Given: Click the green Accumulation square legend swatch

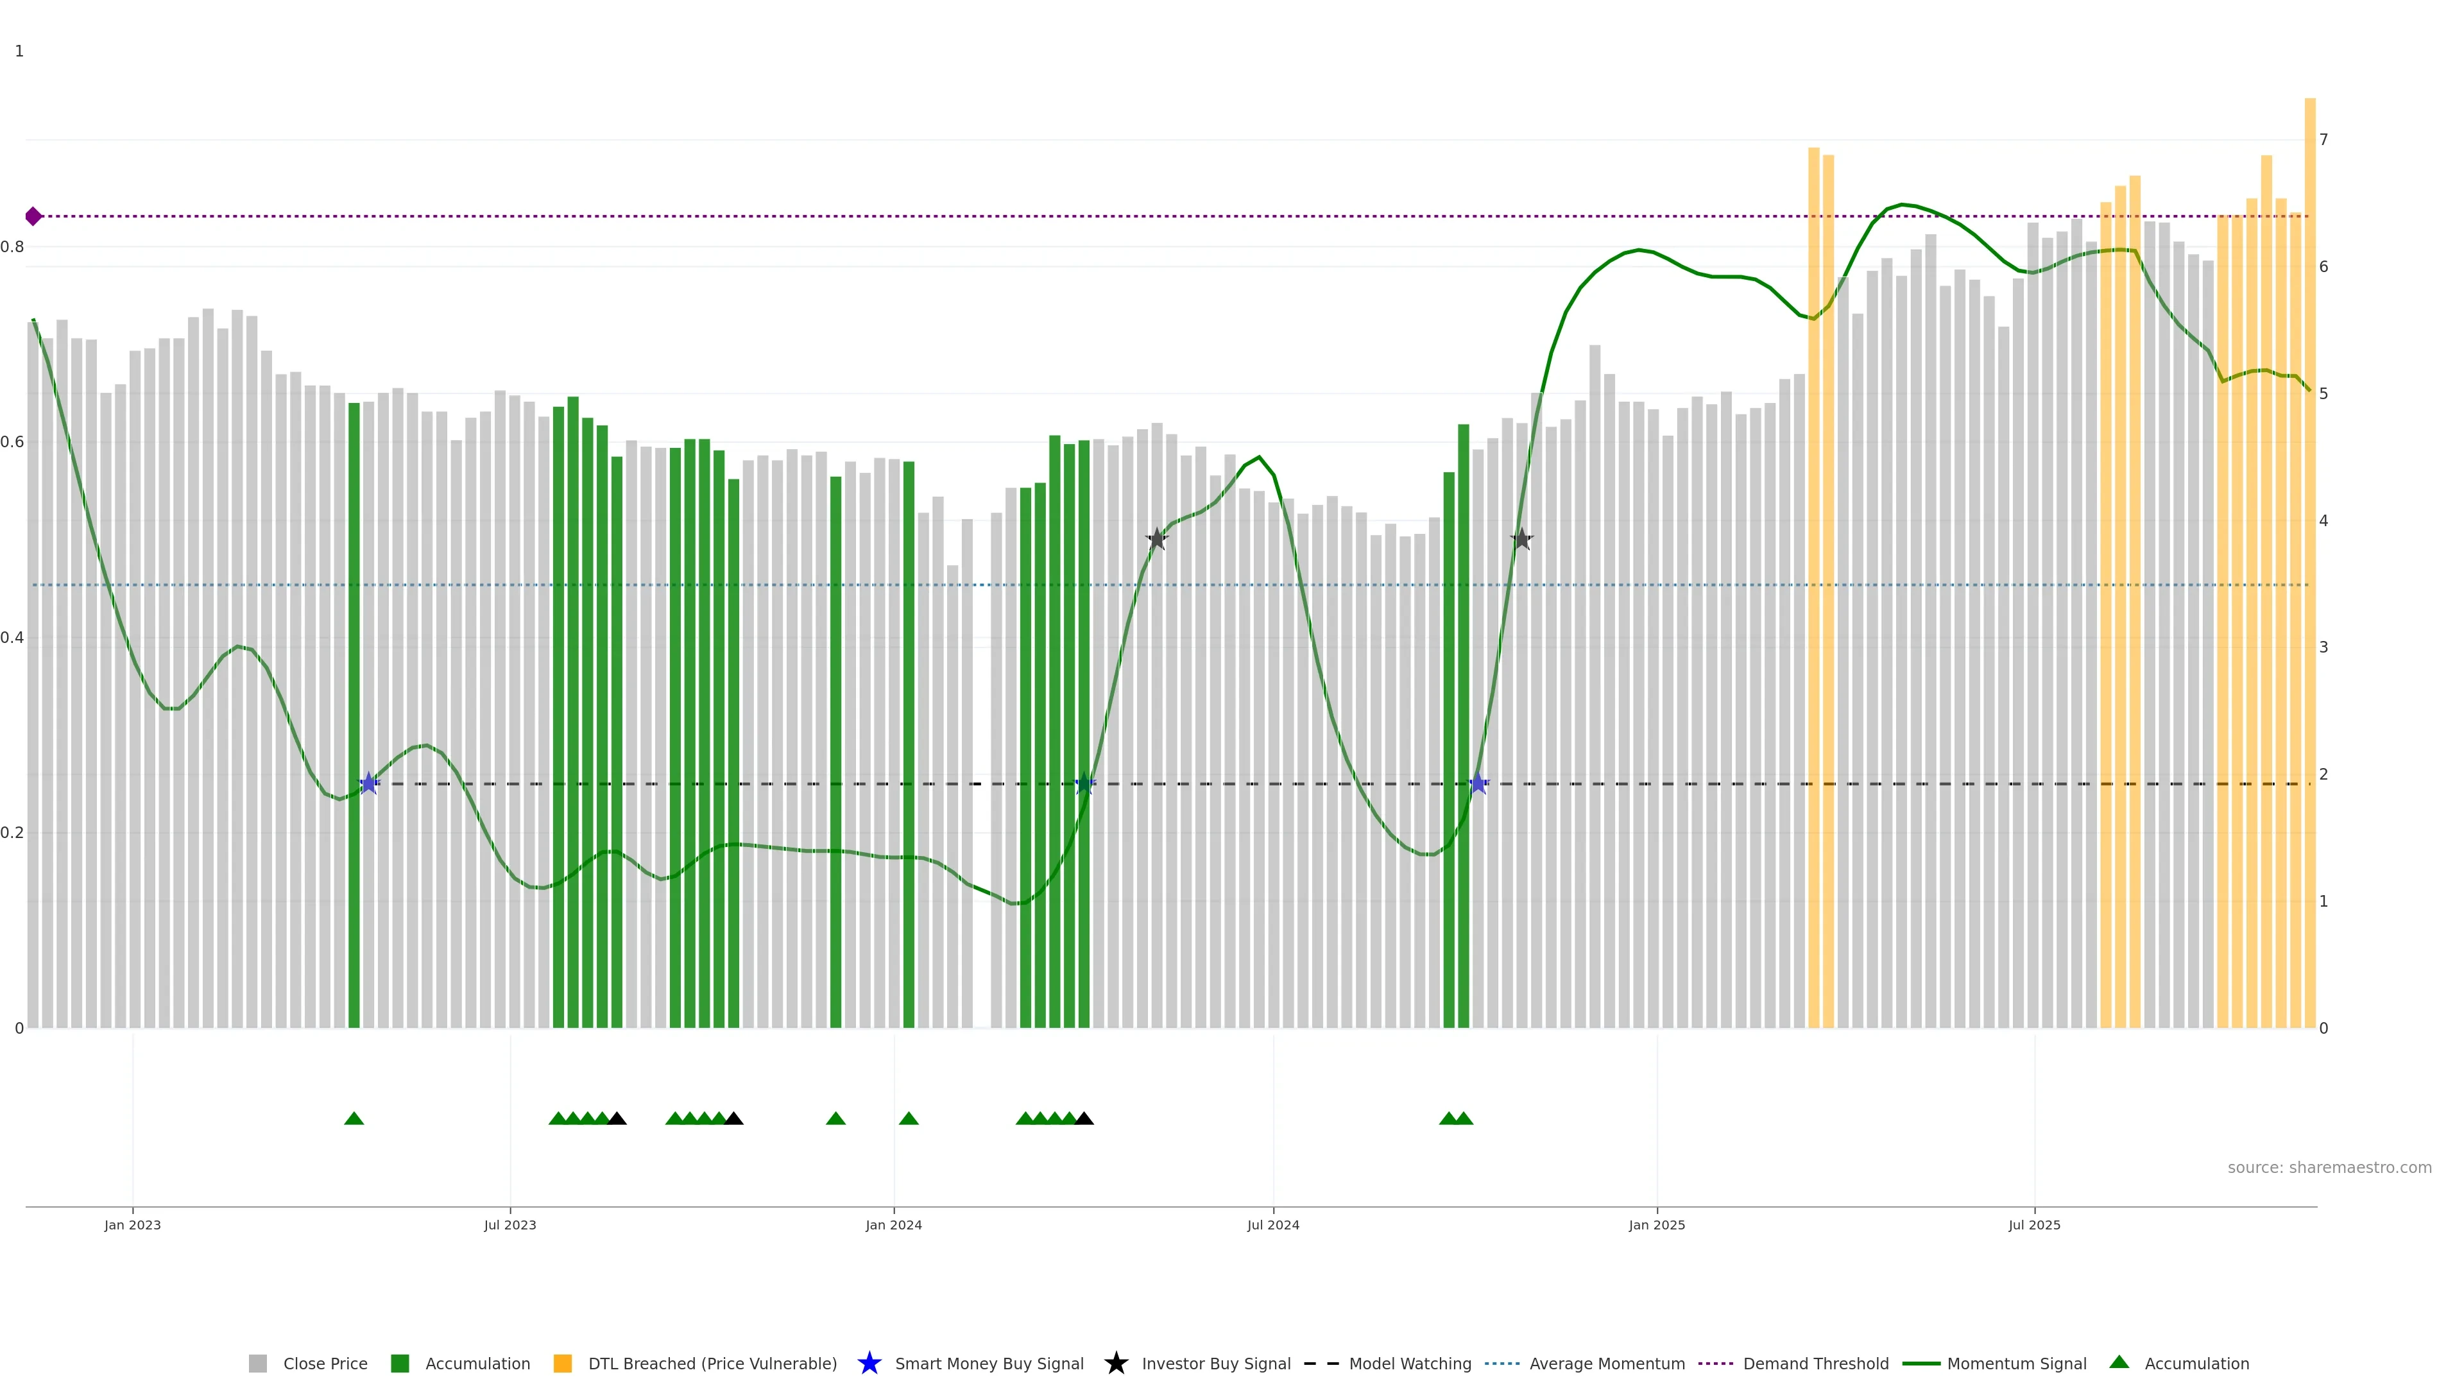Looking at the screenshot, I should [400, 1364].
